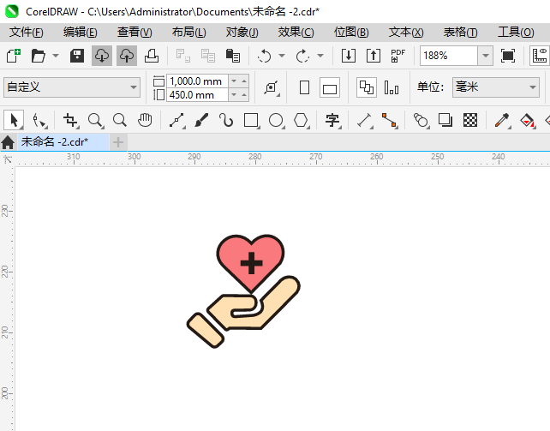This screenshot has width=550, height=431.
Task: Click the Open folder icon
Action: pyautogui.click(x=39, y=56)
